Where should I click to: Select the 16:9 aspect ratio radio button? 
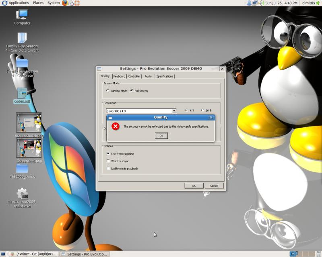coord(203,110)
